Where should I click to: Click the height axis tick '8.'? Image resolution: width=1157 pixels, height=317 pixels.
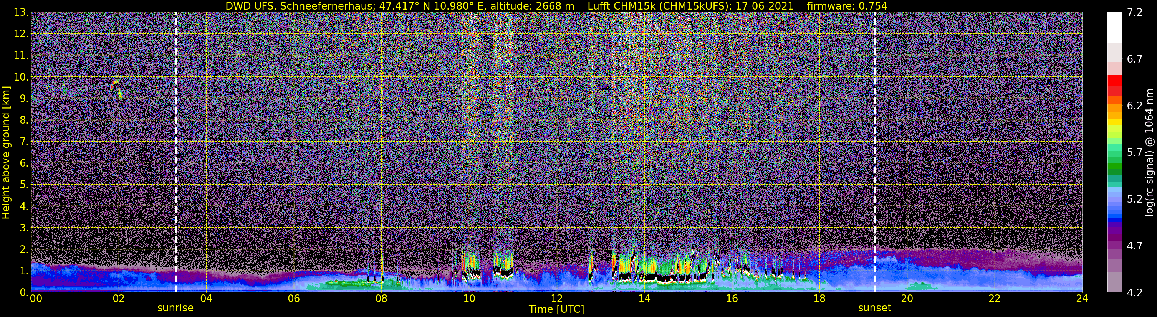click(x=23, y=120)
